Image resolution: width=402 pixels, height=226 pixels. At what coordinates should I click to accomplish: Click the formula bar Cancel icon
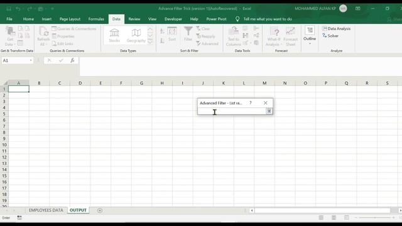click(x=49, y=60)
